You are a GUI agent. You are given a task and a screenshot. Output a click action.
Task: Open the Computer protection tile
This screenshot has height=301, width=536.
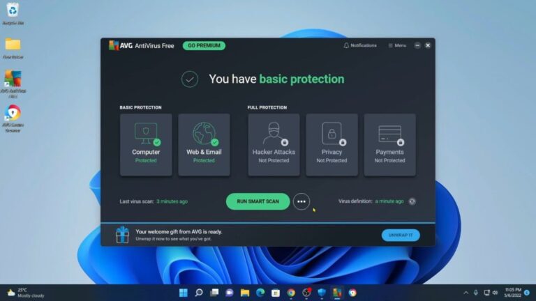point(146,145)
